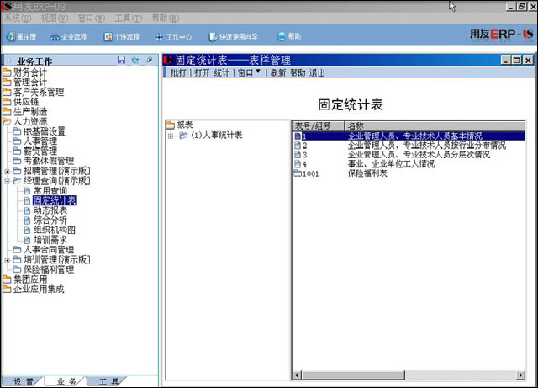Click the 批打 batch print button
The width and height of the screenshot is (538, 388).
pyautogui.click(x=178, y=72)
